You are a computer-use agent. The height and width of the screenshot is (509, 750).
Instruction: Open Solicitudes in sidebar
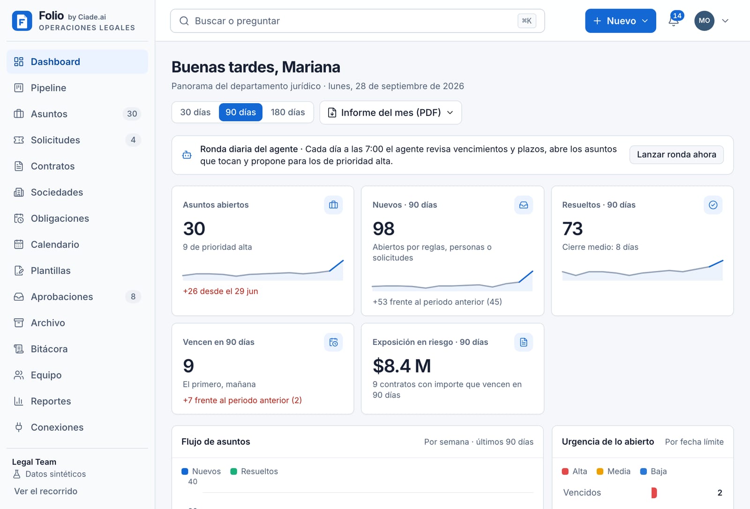click(77, 140)
